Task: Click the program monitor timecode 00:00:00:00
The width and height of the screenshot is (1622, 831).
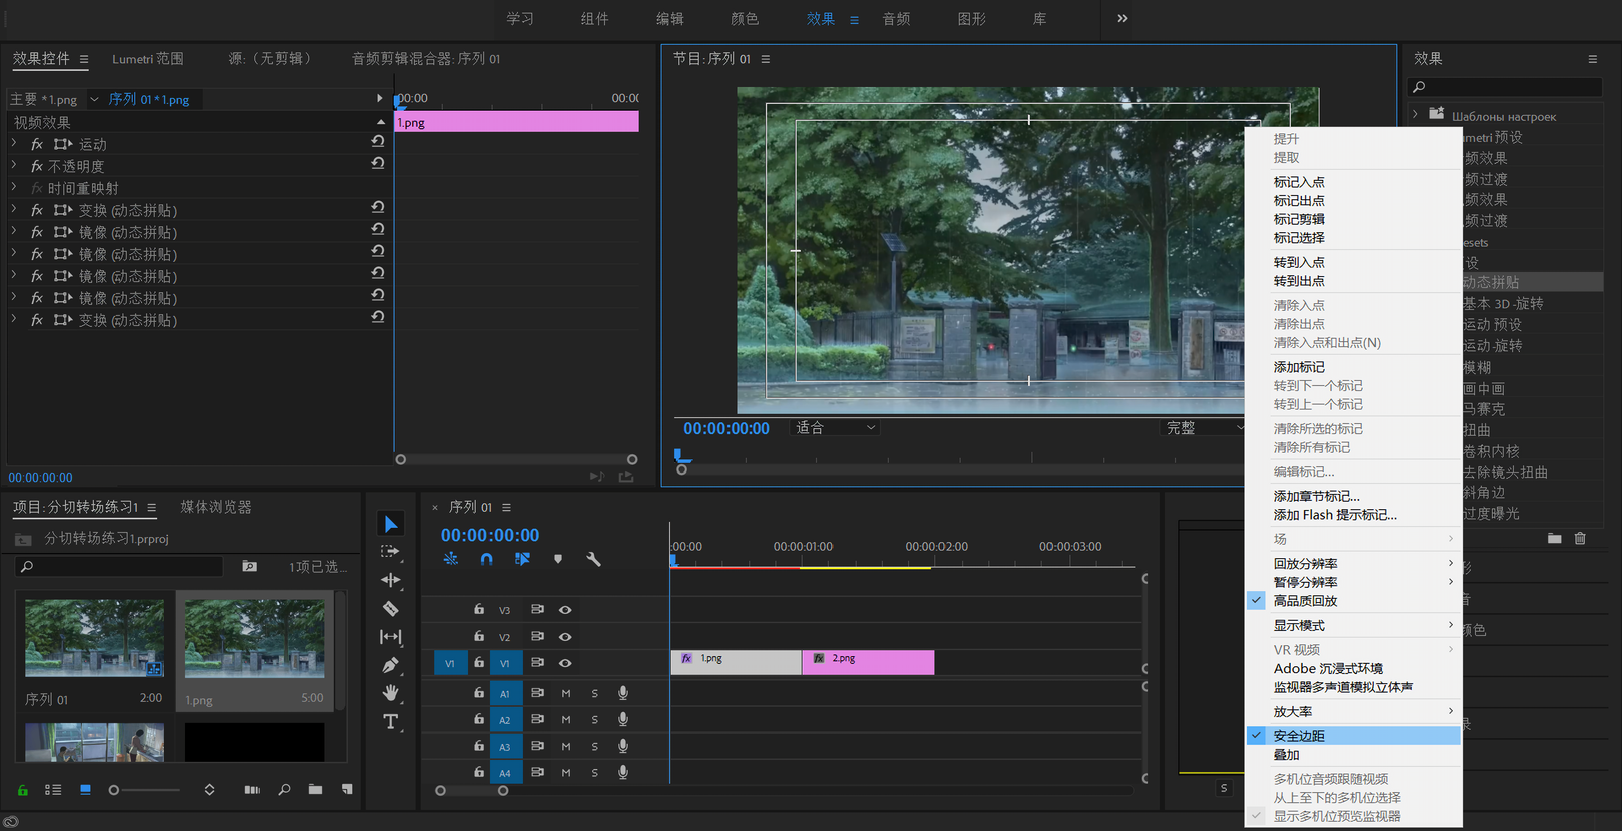Action: click(x=726, y=429)
